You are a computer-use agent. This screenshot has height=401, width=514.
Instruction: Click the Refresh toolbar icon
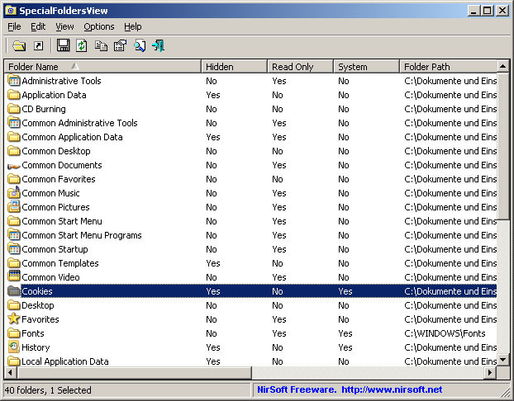click(x=82, y=45)
